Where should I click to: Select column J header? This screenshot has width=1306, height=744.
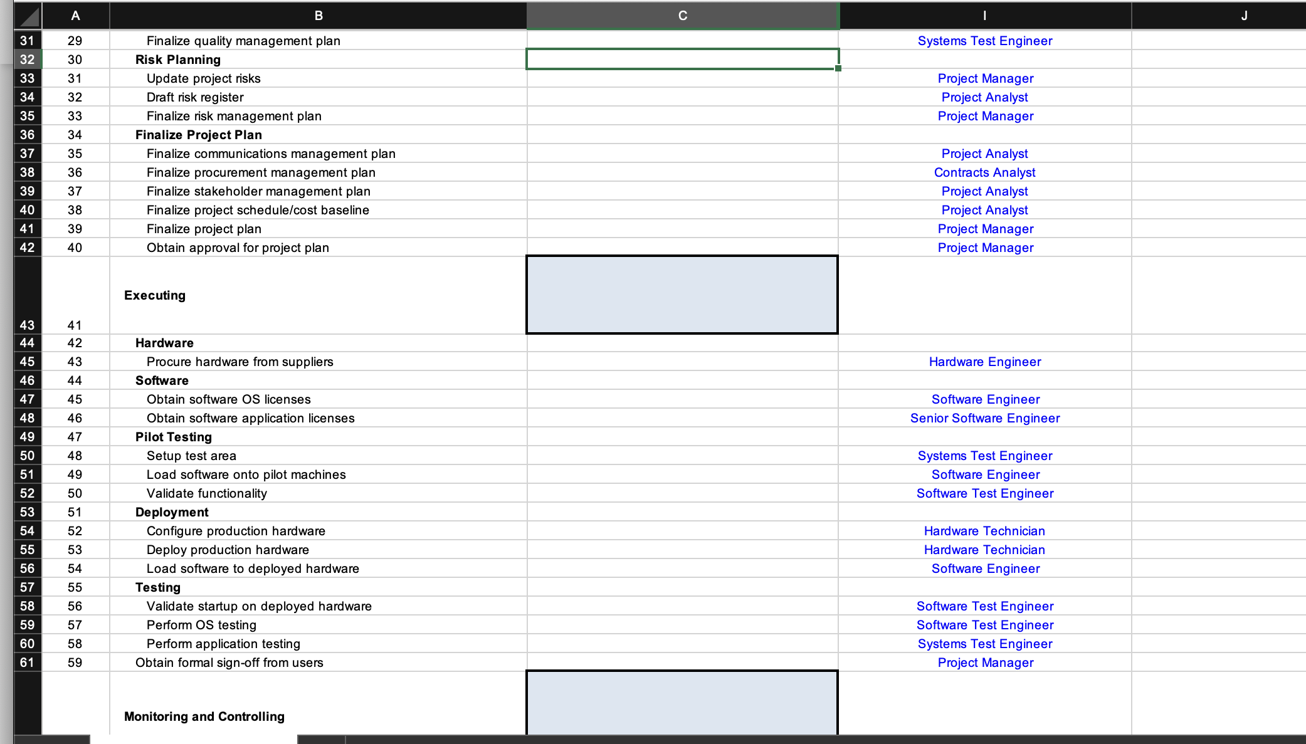tap(1244, 16)
